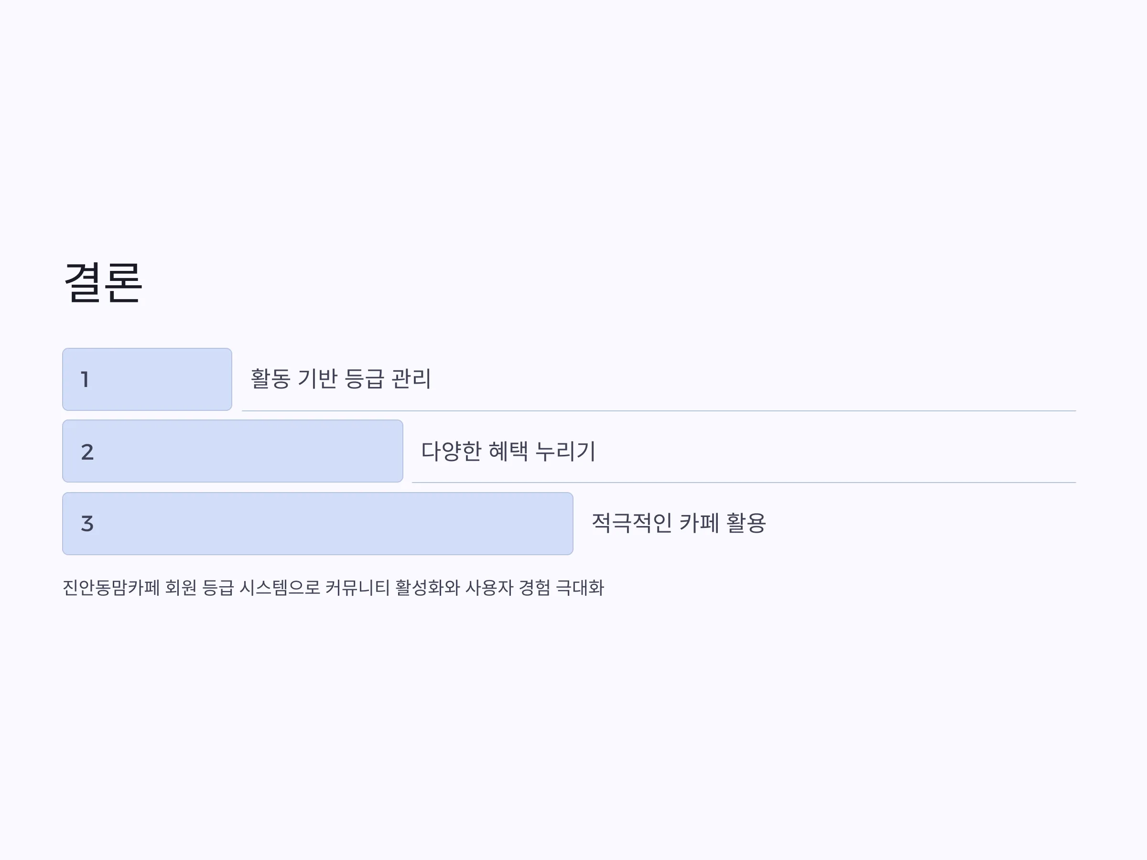Click the word 활동 in the first label

(270, 378)
